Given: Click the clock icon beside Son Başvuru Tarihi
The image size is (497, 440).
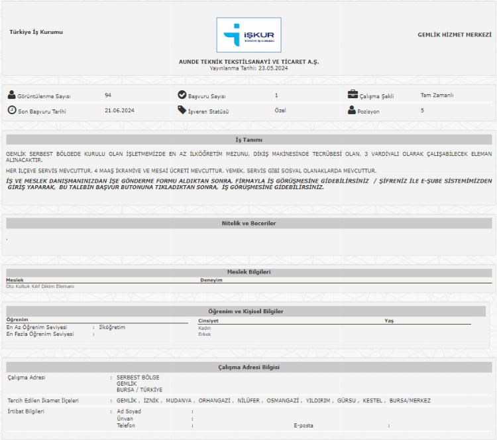Looking at the screenshot, I should click(x=12, y=110).
